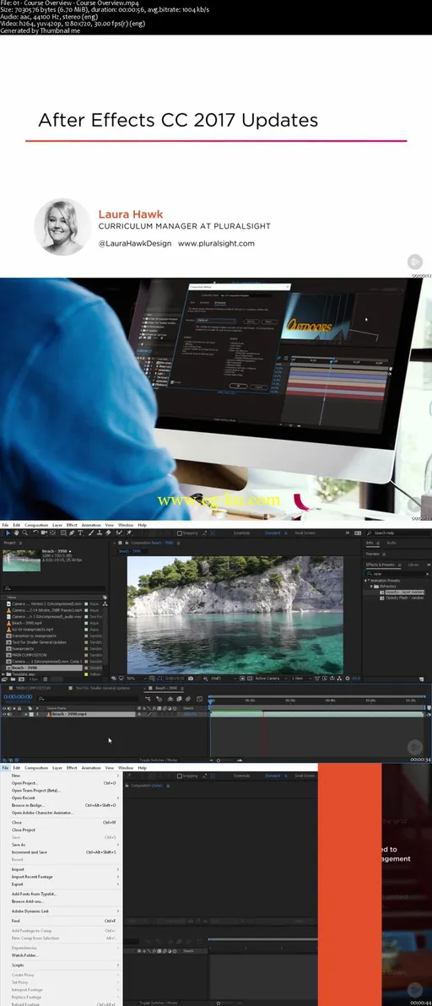Select the Pen tool in Beach frame toolbar
432x1006 pixels.
[x=72, y=533]
